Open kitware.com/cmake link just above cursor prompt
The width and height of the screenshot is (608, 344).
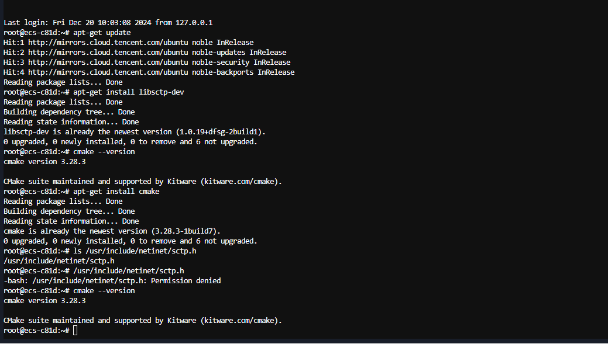click(239, 321)
